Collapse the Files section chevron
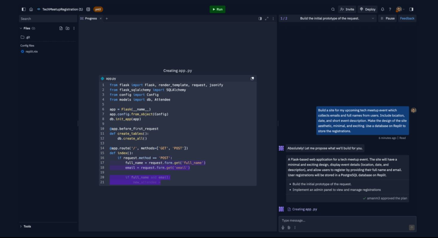This screenshot has width=438, height=238. 21,28
